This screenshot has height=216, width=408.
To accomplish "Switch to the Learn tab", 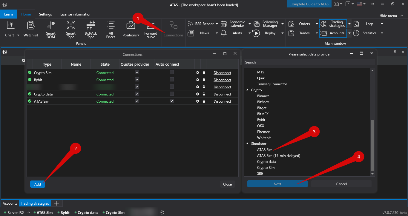I will point(9,14).
